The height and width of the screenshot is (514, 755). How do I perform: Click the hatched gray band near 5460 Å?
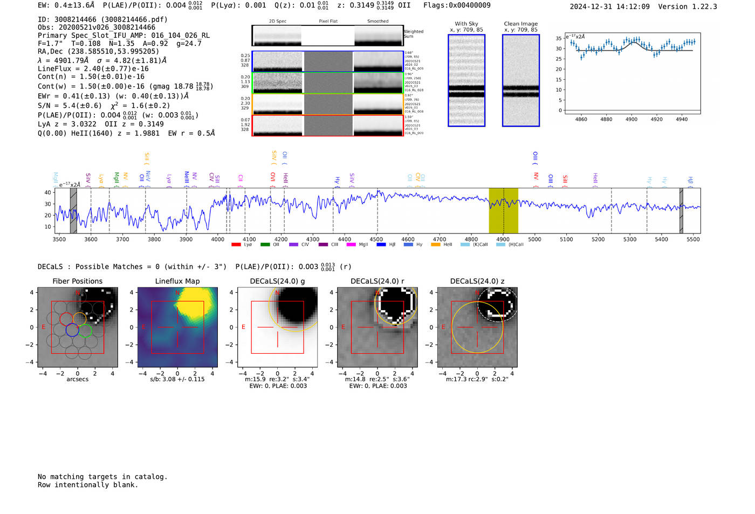click(x=681, y=210)
